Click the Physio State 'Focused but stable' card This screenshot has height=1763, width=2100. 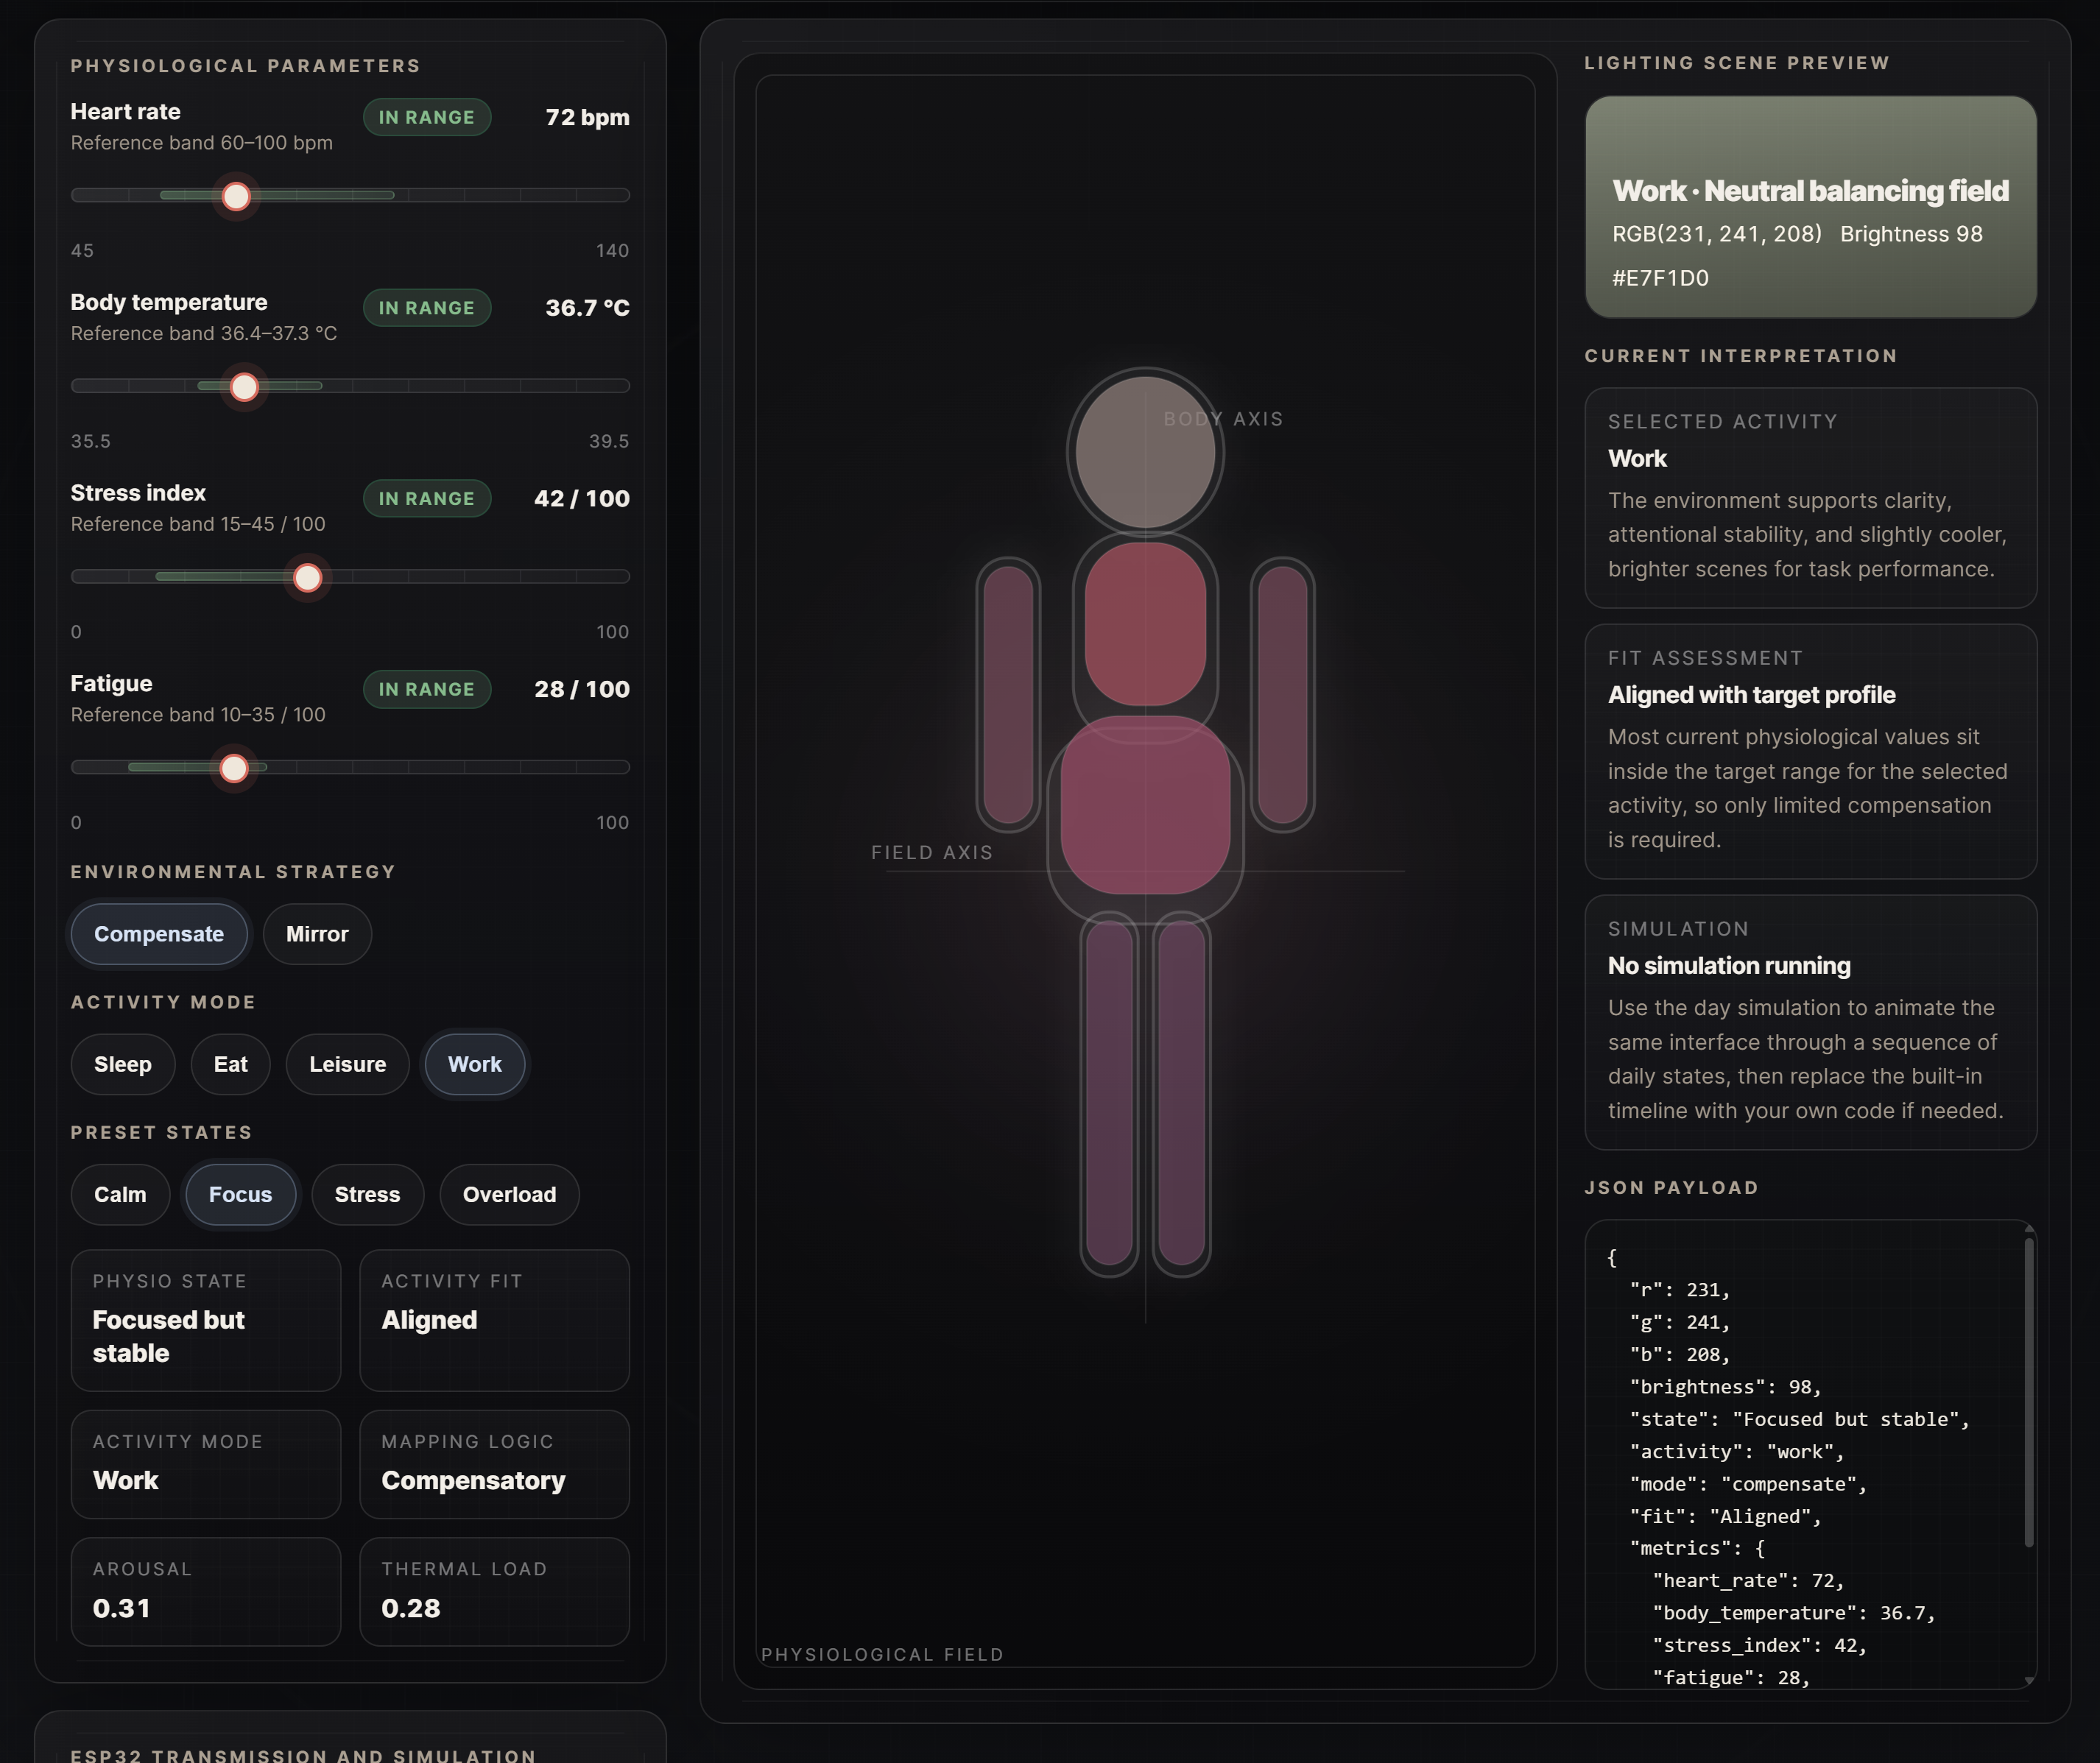coord(206,1320)
